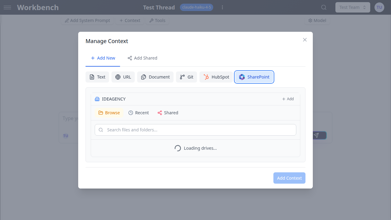The height and width of the screenshot is (220, 391).
Task: Show the Shared files view
Action: point(168,113)
